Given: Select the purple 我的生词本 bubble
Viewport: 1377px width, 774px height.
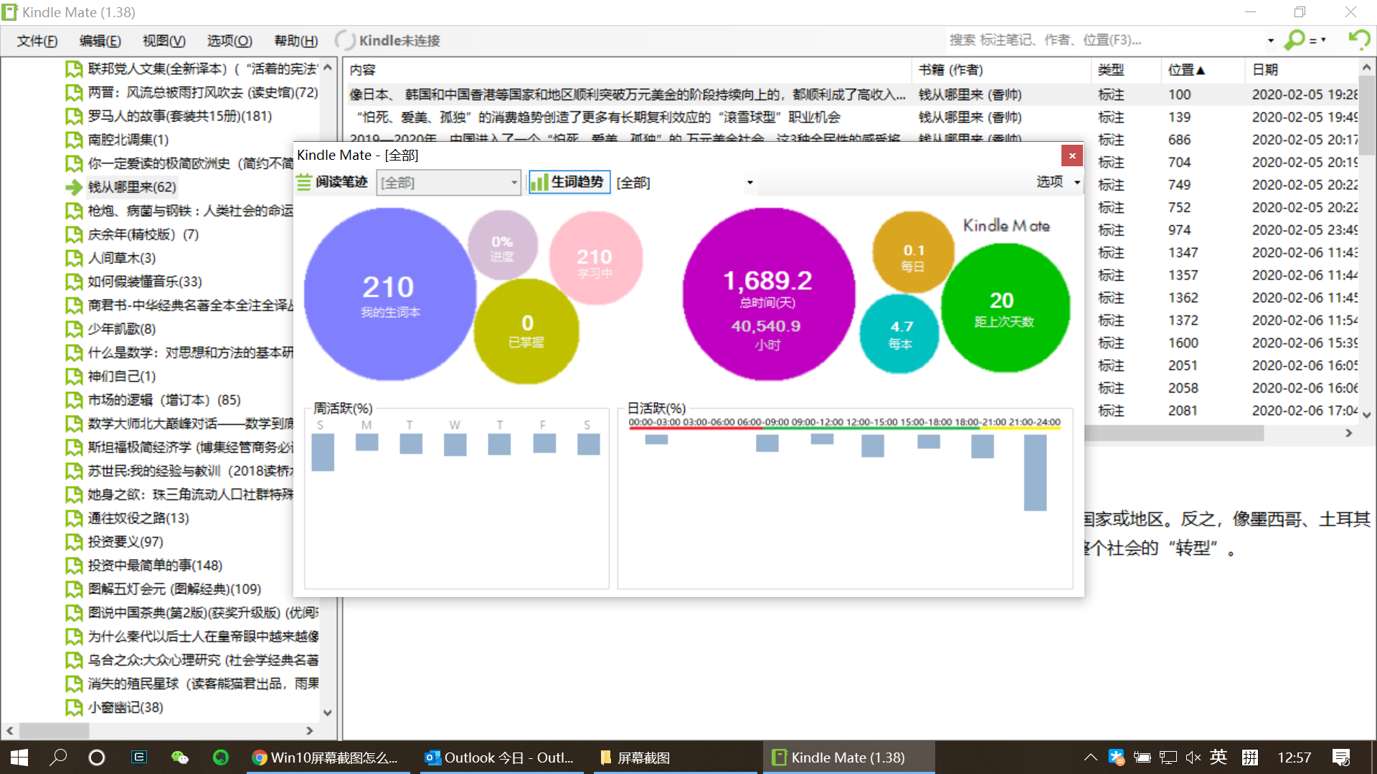Looking at the screenshot, I should [x=389, y=294].
